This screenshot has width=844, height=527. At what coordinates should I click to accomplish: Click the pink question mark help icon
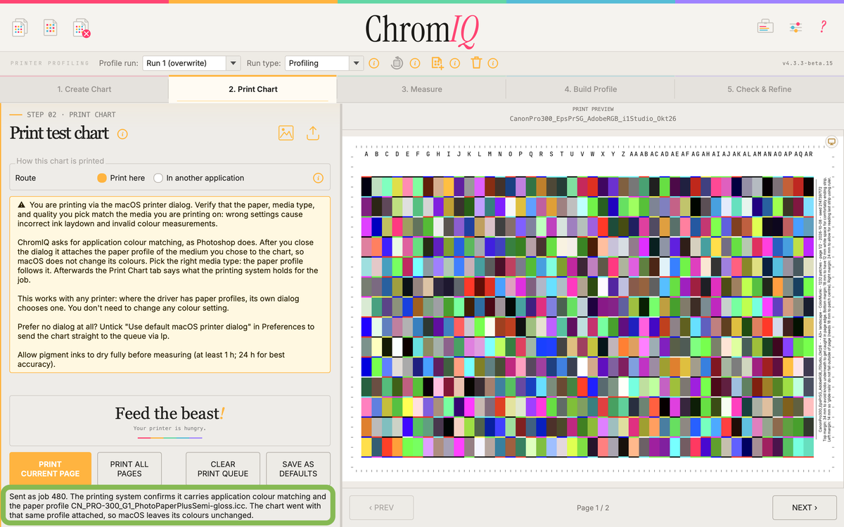pos(824,27)
